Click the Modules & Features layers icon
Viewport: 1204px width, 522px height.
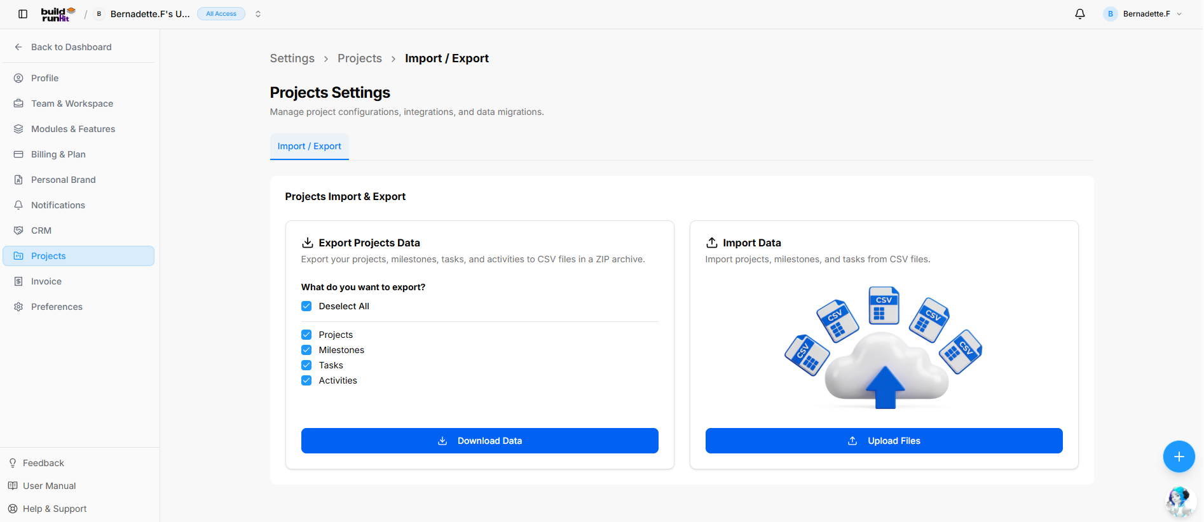18,129
